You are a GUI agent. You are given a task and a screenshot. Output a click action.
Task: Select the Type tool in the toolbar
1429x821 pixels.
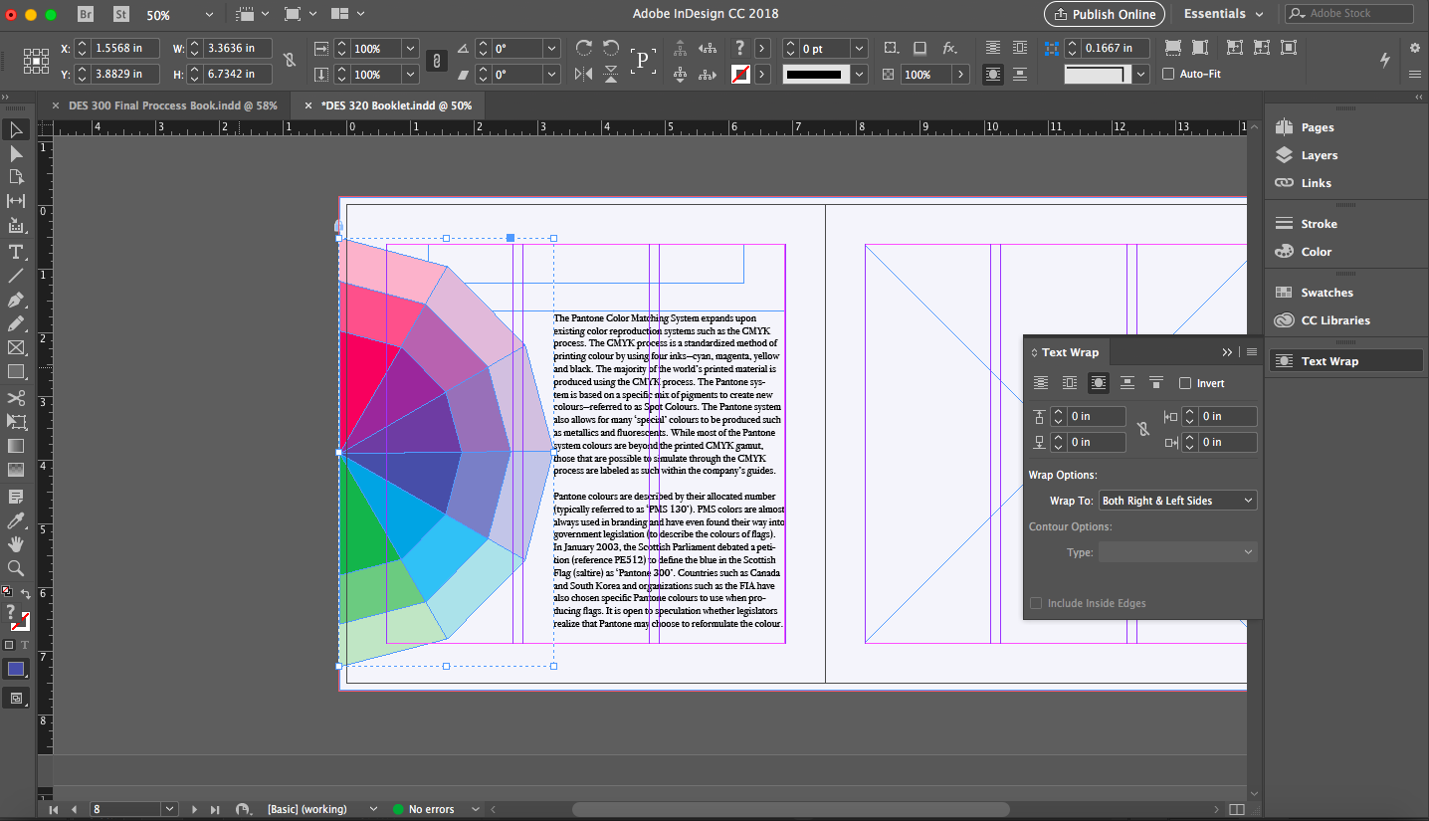pos(16,252)
